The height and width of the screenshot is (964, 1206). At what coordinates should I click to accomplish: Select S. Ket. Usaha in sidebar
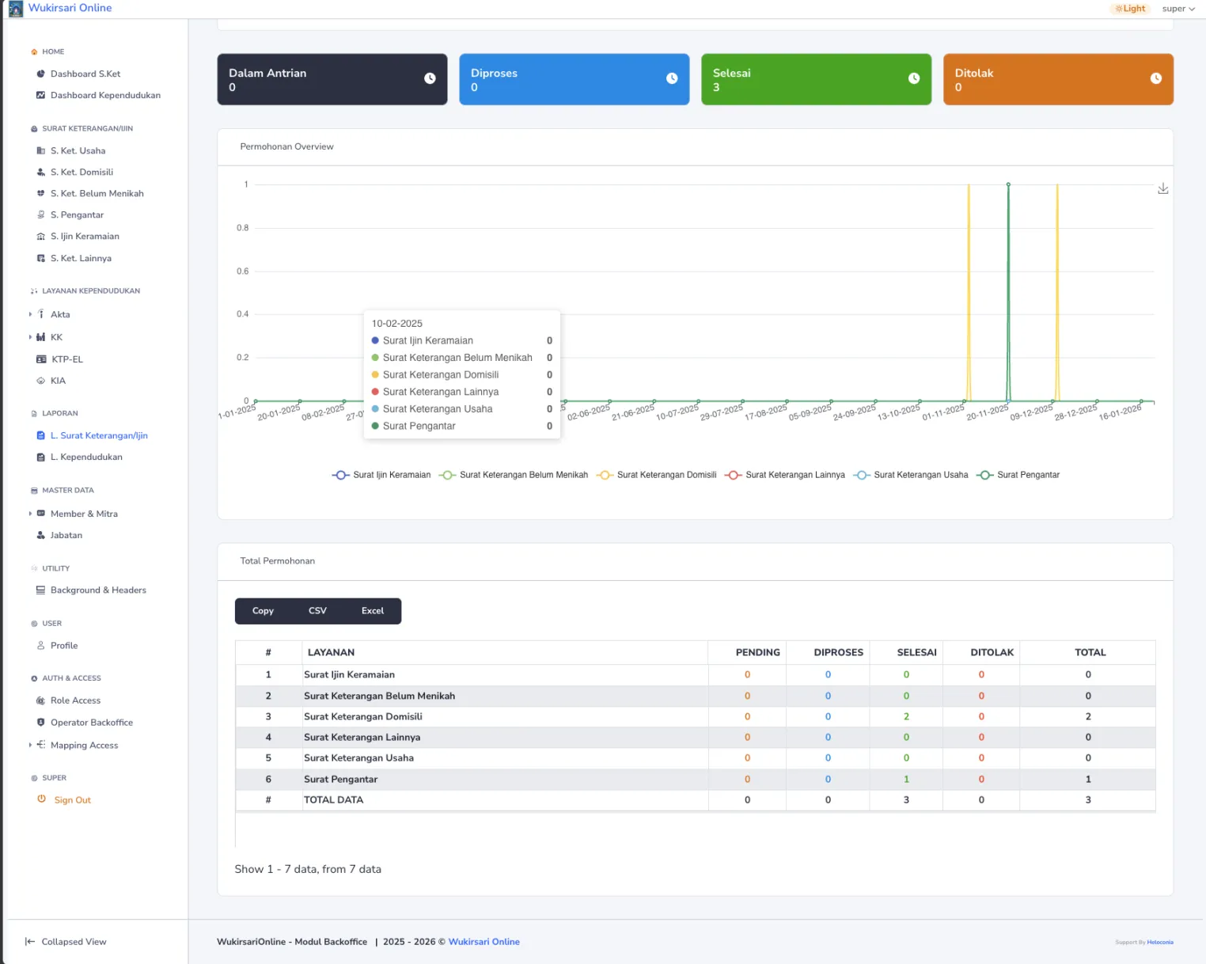point(78,151)
